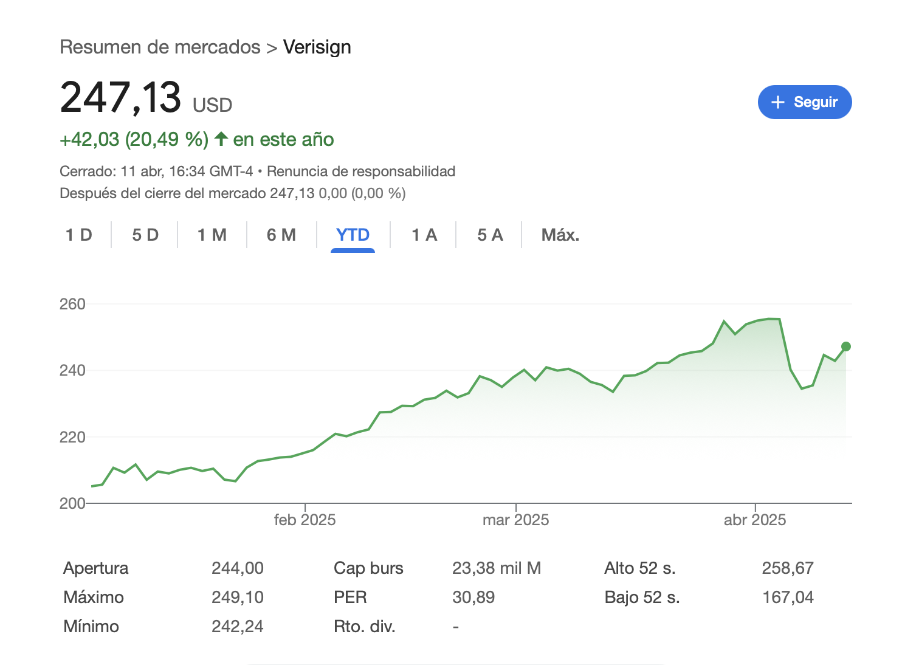Click the green up-arrow next to the yearly change
Screen dimensions: 919x665
221,139
